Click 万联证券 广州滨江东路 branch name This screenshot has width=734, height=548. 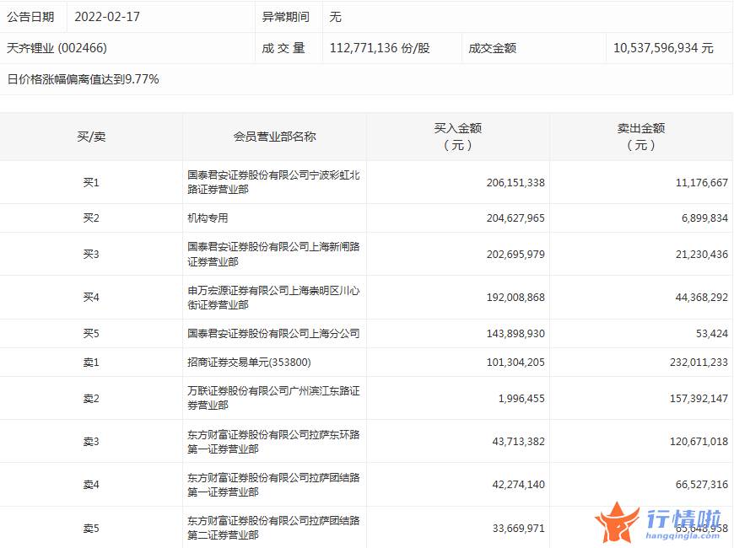tap(273, 398)
